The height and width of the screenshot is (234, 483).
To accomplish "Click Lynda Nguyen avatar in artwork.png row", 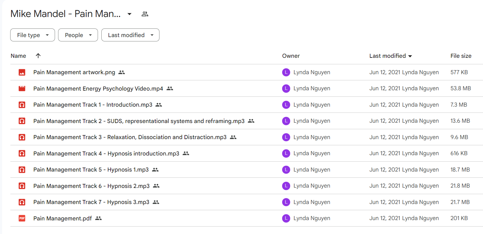I will click(x=286, y=72).
